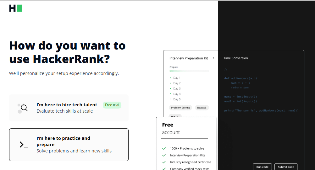Click the React JS tag
315x170 pixels.
click(202, 108)
